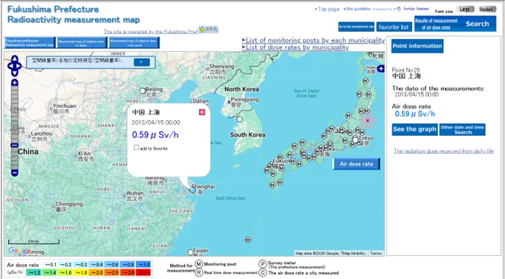The height and width of the screenshot is (279, 505).
Task: Zoom out with the minus below zoom bar
Action: [x=15, y=173]
